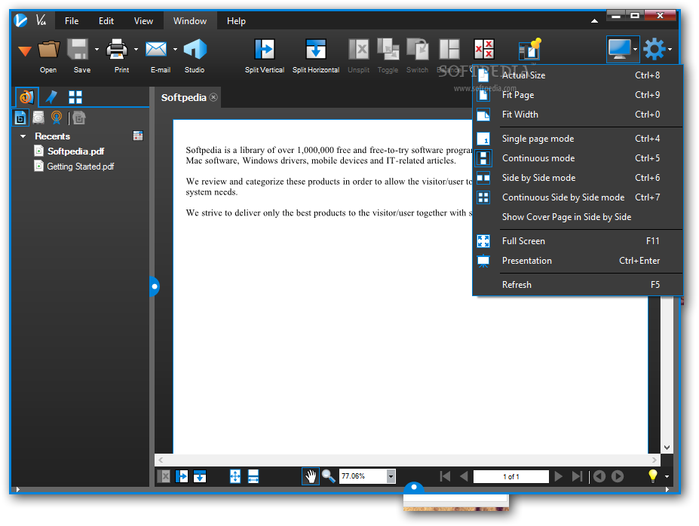The width and height of the screenshot is (699, 526).
Task: Click the Open folder icon
Action: pos(48,50)
